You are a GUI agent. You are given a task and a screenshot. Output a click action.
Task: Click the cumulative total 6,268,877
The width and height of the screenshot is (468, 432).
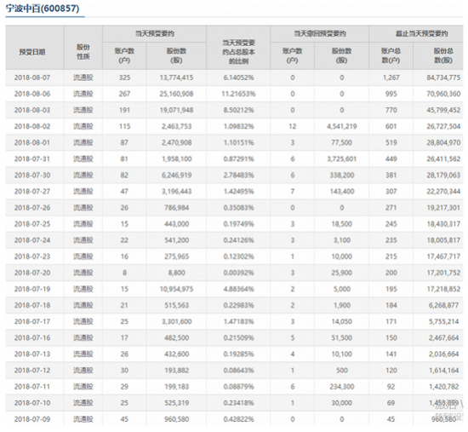click(444, 305)
